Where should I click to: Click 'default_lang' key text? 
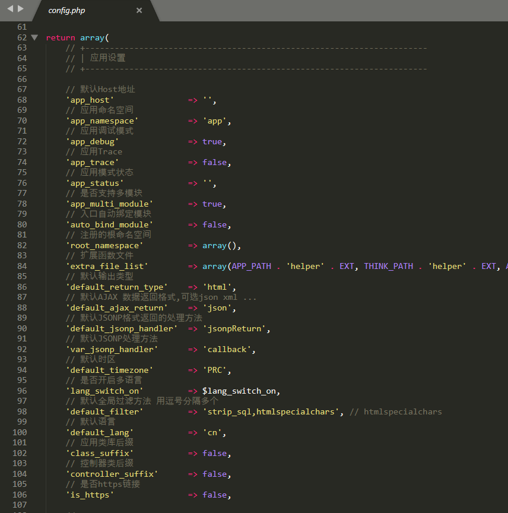[100, 432]
